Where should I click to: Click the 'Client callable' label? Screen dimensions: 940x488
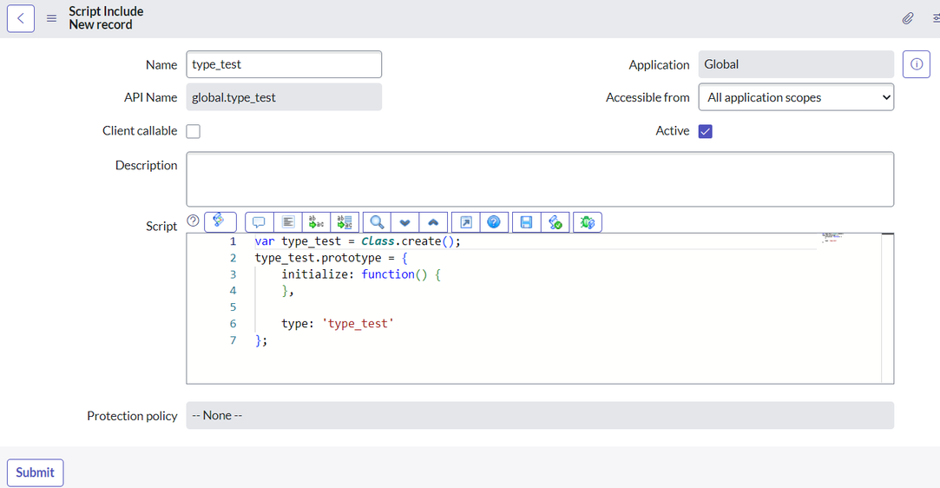click(140, 131)
